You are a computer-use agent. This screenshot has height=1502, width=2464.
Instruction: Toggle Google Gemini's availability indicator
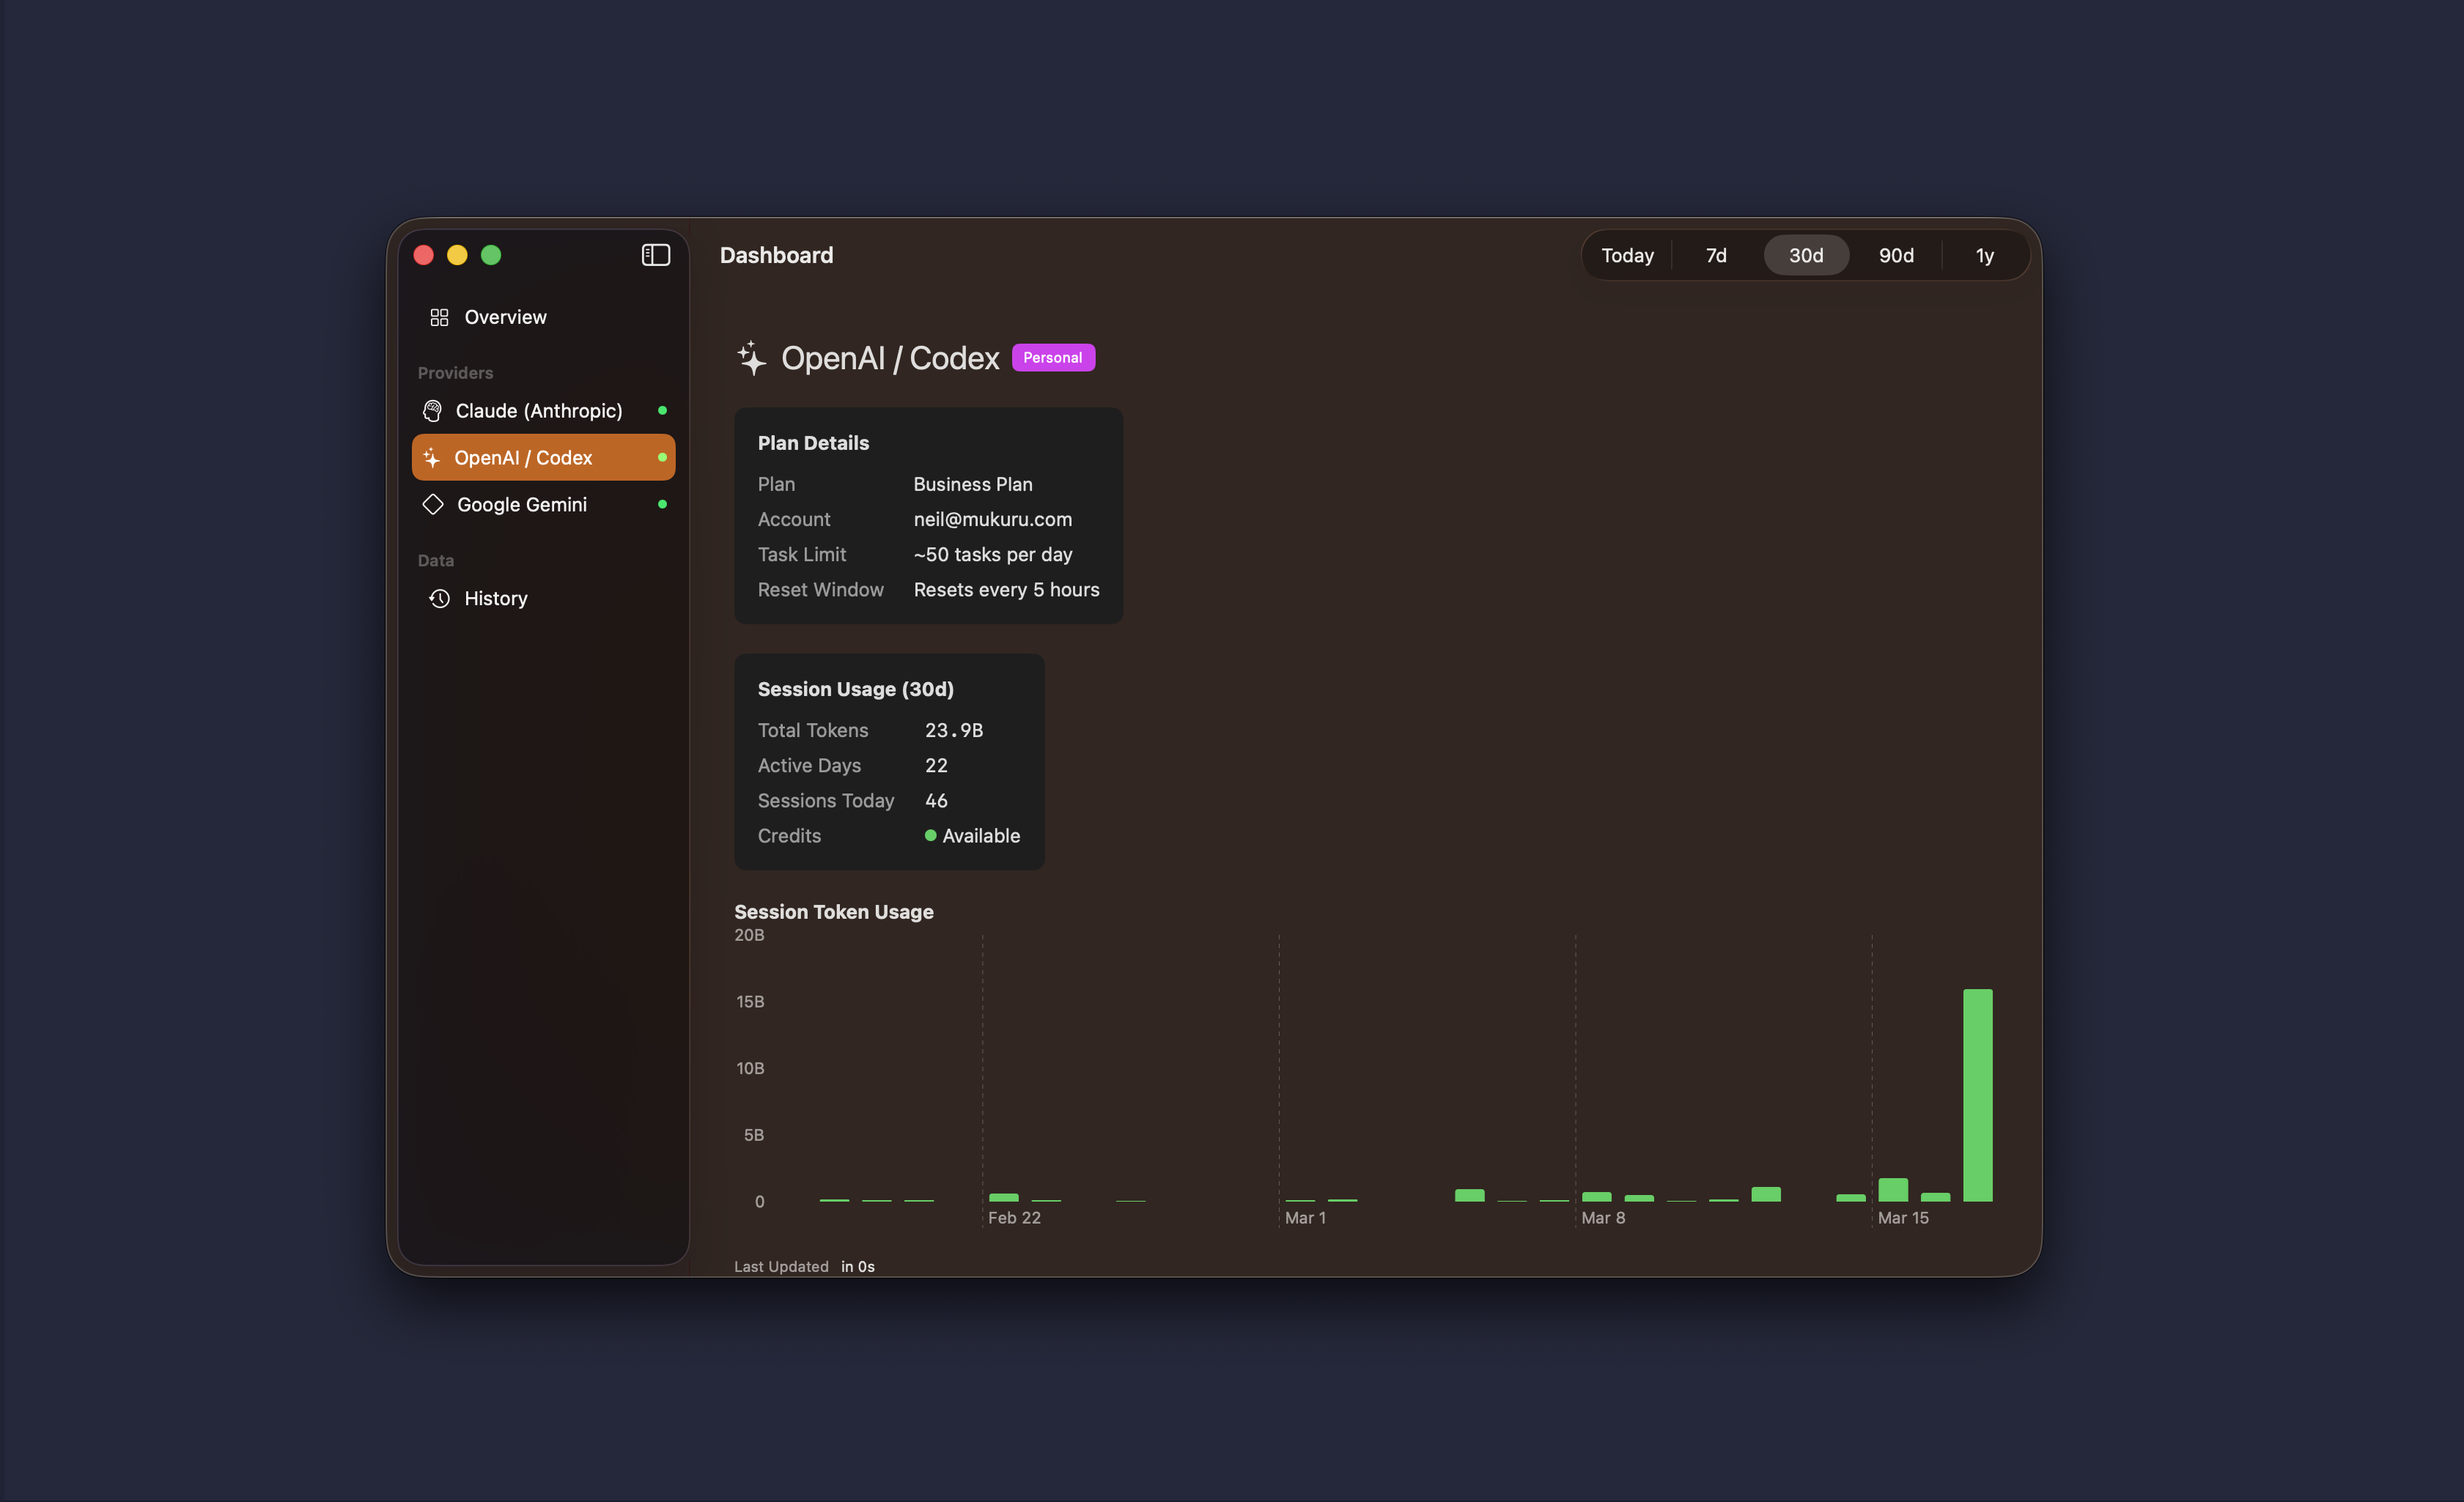point(663,505)
